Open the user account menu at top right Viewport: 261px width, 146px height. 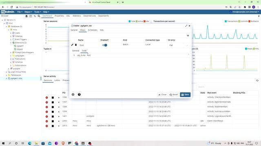click(244, 12)
